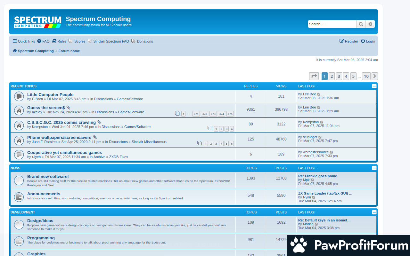This screenshot has height=256, width=410.
Task: Open the Scores link
Action: pos(77,41)
